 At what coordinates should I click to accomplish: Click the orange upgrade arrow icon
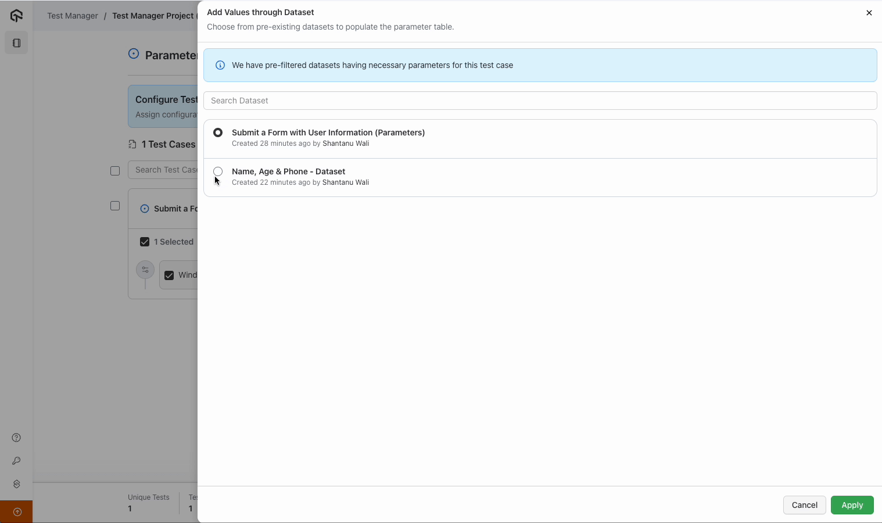(17, 512)
